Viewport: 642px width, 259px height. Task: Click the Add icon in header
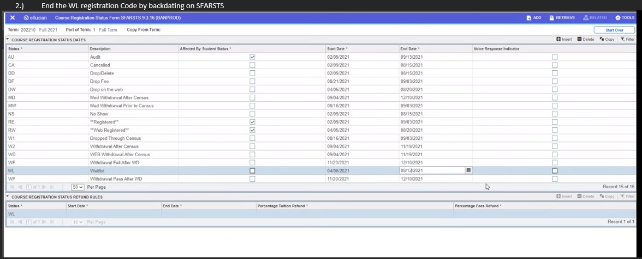533,18
